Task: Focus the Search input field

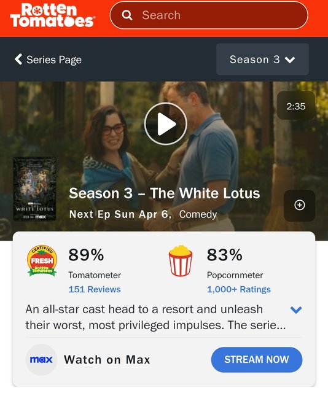Action: [209, 15]
